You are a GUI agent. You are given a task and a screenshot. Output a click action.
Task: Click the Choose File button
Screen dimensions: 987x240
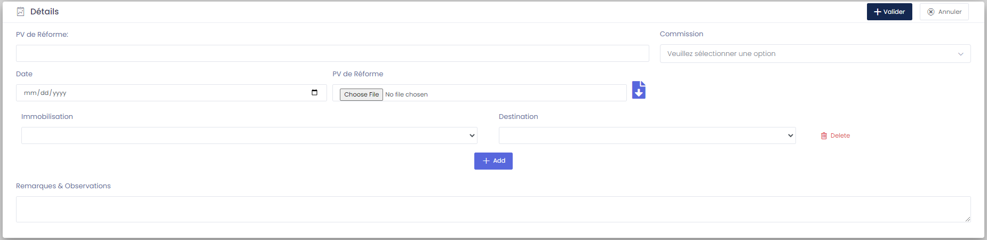pos(361,94)
